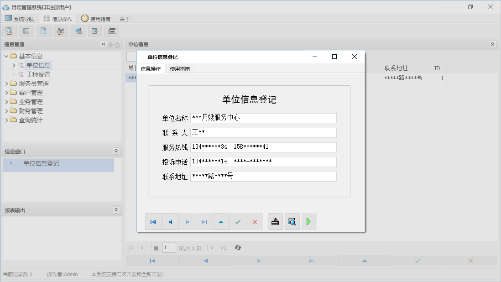501x282 pixels.
Task: Go to first record in dialog navigator
Action: 153,222
